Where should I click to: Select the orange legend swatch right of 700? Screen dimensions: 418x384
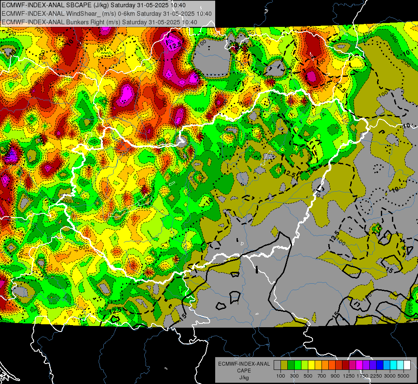click(325, 365)
